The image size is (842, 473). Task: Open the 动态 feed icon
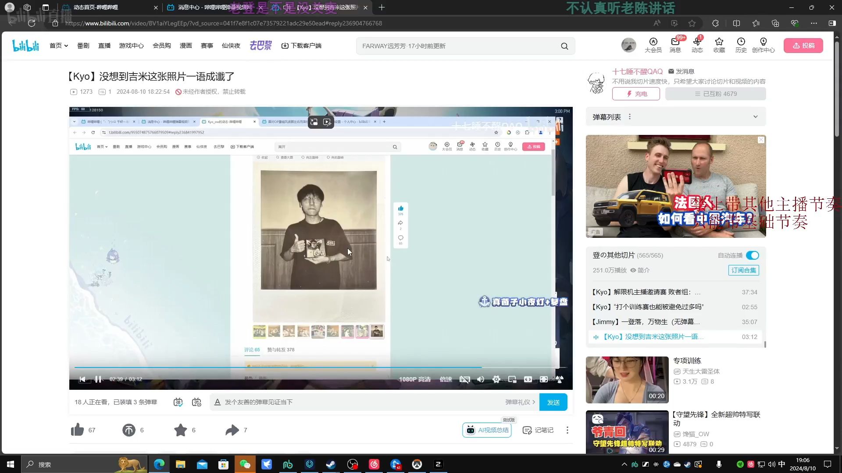[x=697, y=45]
